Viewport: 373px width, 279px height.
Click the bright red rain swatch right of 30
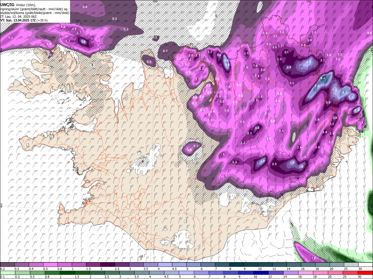click(365, 273)
